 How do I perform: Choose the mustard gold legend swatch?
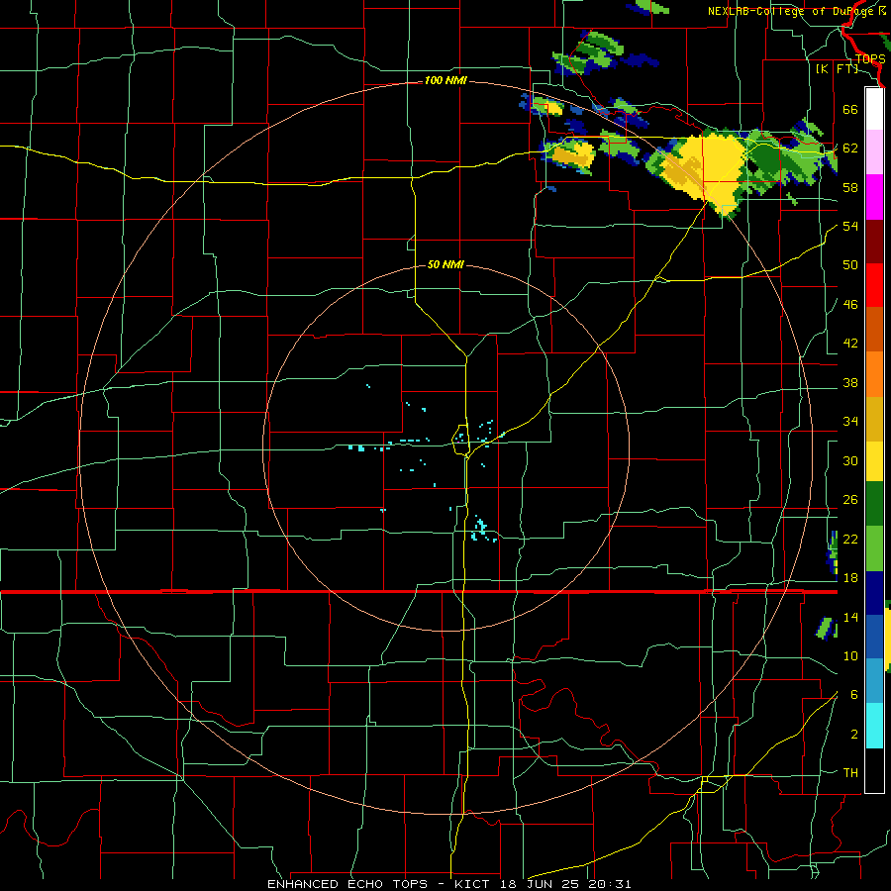874,419
